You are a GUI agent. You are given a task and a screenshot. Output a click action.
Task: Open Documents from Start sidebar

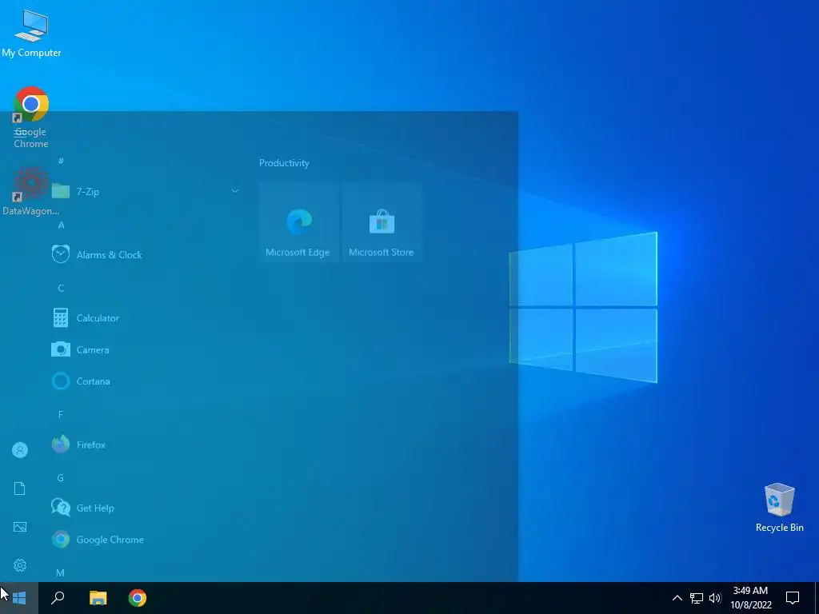(x=20, y=488)
